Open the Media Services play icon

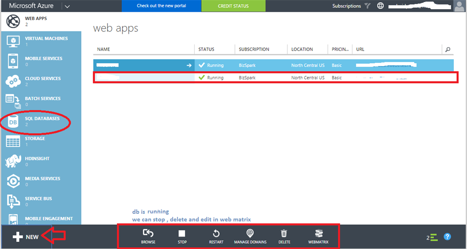pyautogui.click(x=13, y=182)
